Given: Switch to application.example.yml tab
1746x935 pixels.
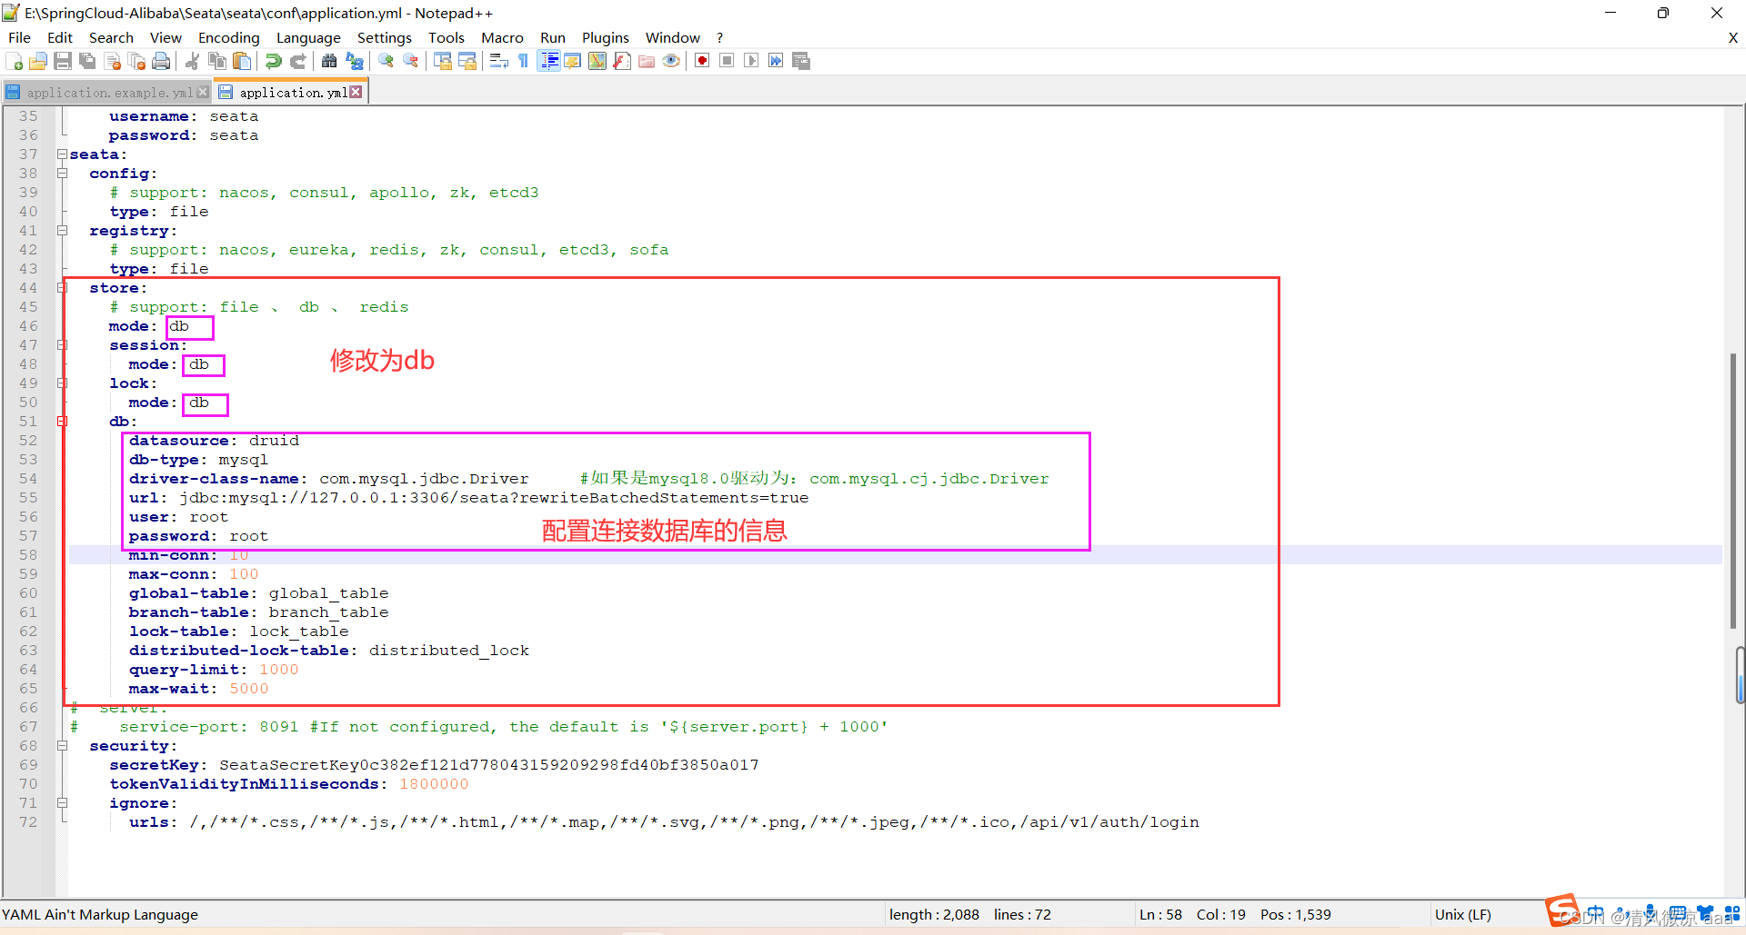Looking at the screenshot, I should (107, 93).
